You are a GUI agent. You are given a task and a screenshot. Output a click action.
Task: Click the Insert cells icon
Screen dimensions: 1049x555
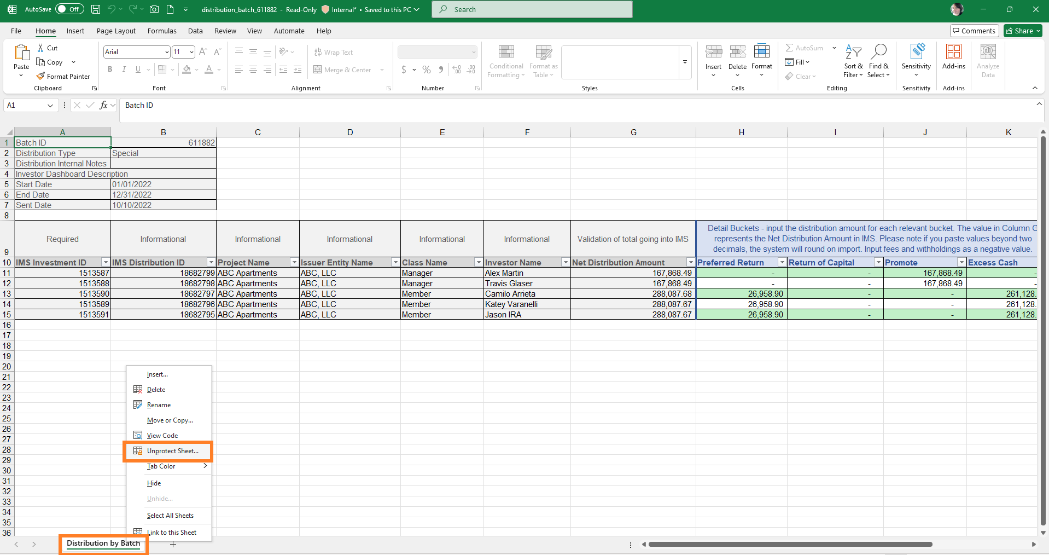pyautogui.click(x=713, y=52)
